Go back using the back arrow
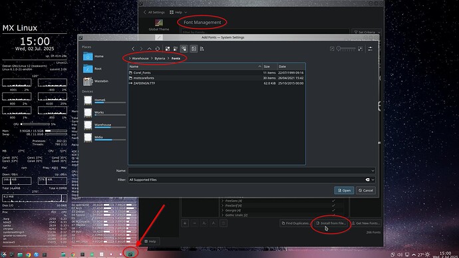The image size is (459, 258). [x=133, y=49]
